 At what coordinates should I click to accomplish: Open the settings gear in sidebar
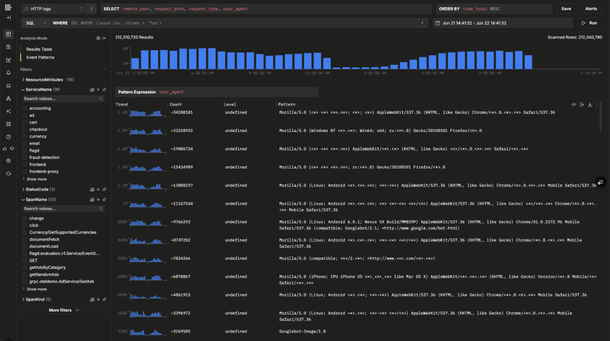pos(8,161)
